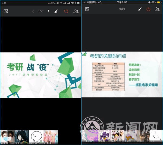The height and width of the screenshot is (145, 163).
Task: Tap the 1/21 page indicator
Action: point(41,11)
